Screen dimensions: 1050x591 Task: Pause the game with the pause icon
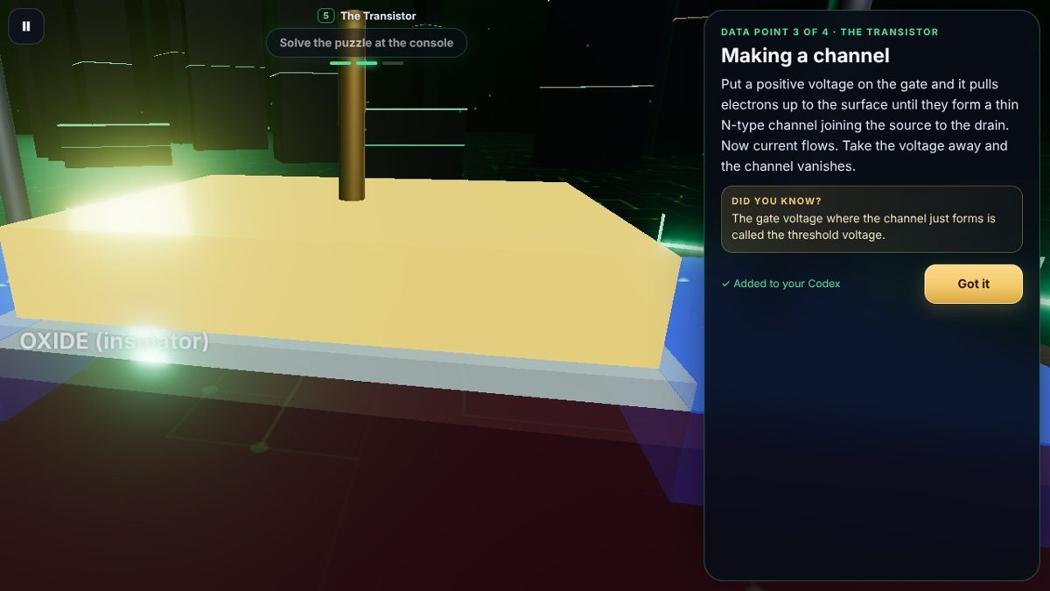point(26,26)
